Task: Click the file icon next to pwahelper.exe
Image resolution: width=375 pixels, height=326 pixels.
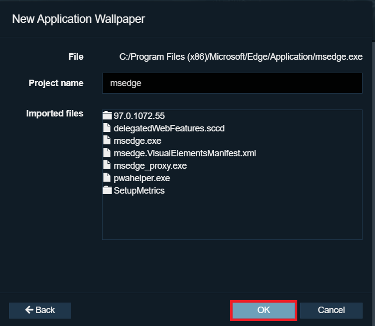Action: pyautogui.click(x=107, y=178)
